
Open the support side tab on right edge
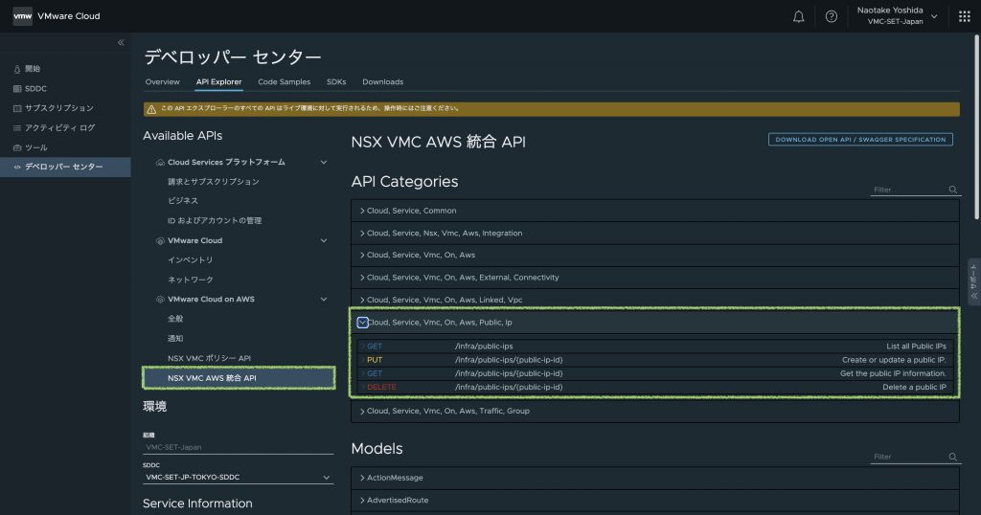[973, 281]
